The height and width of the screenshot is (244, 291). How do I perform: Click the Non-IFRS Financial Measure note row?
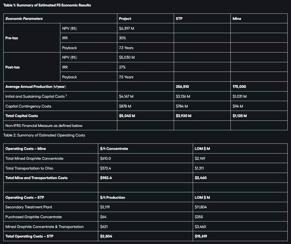[44, 126]
